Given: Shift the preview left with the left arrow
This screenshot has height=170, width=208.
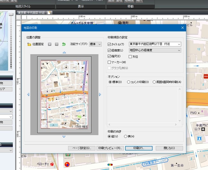Looking at the screenshot, I should point(28,94).
